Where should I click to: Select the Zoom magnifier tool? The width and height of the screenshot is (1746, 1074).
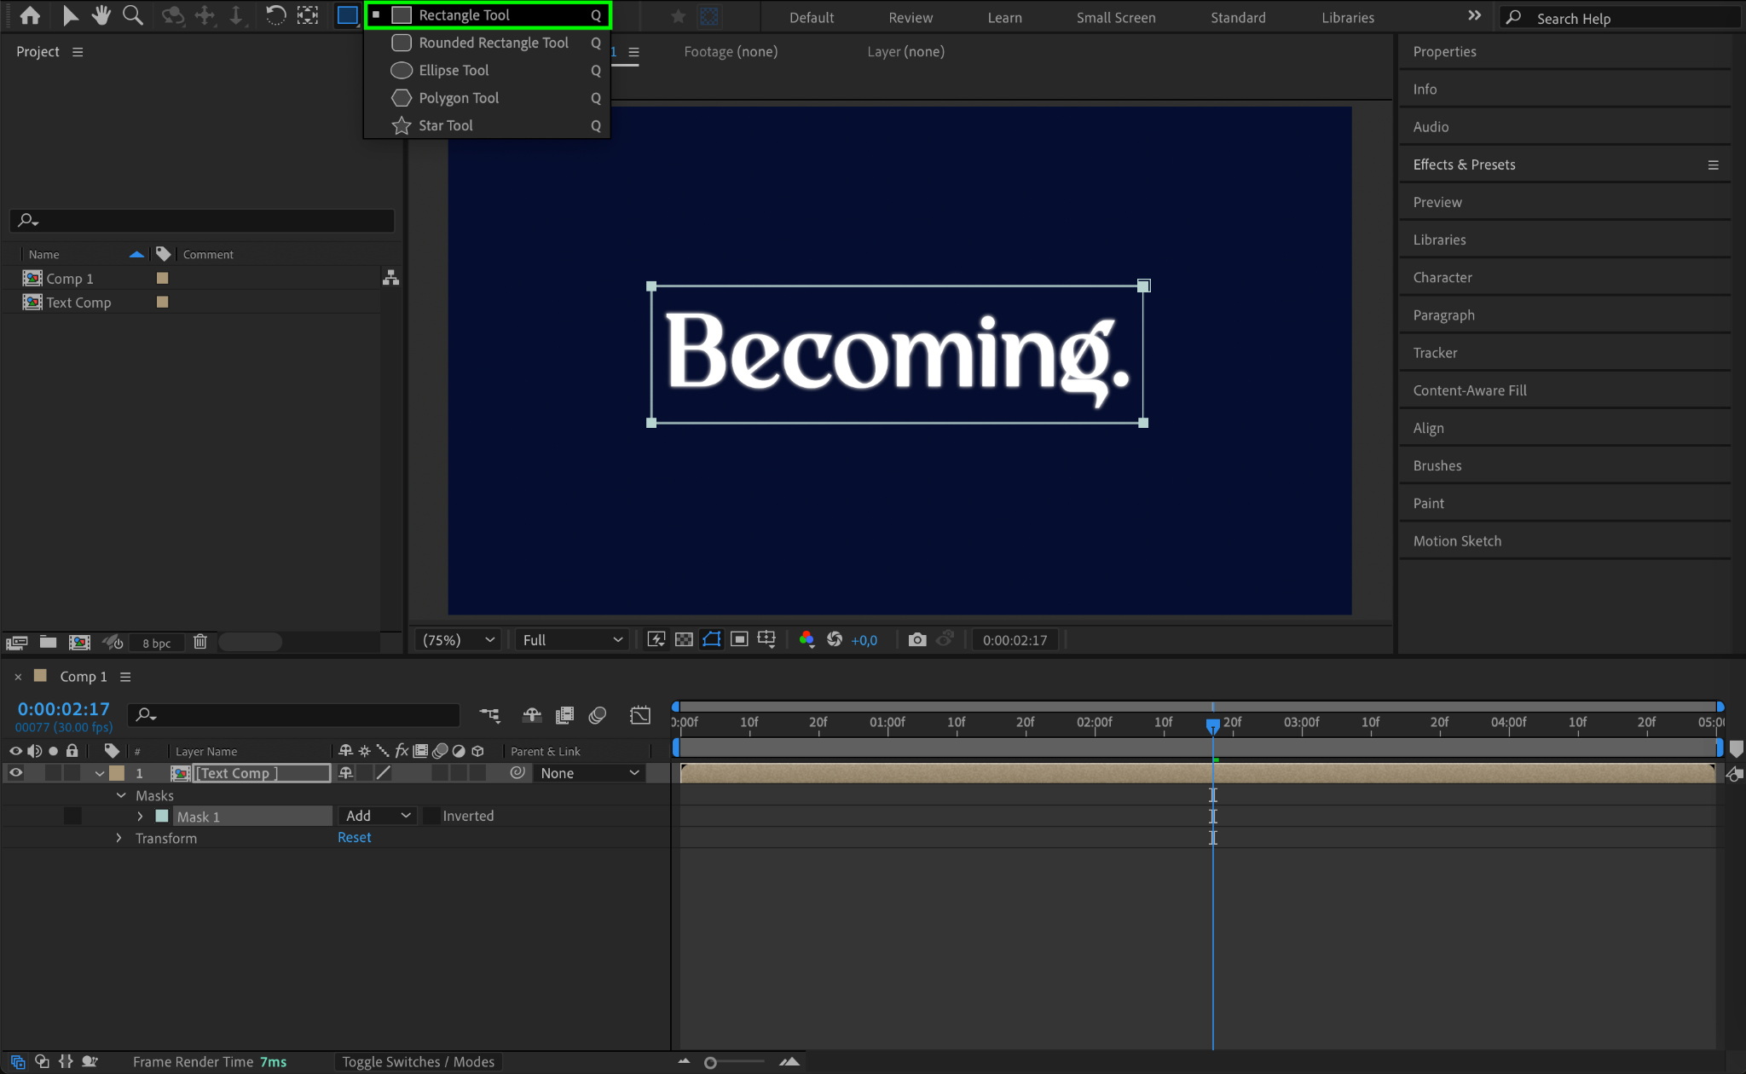pos(132,15)
